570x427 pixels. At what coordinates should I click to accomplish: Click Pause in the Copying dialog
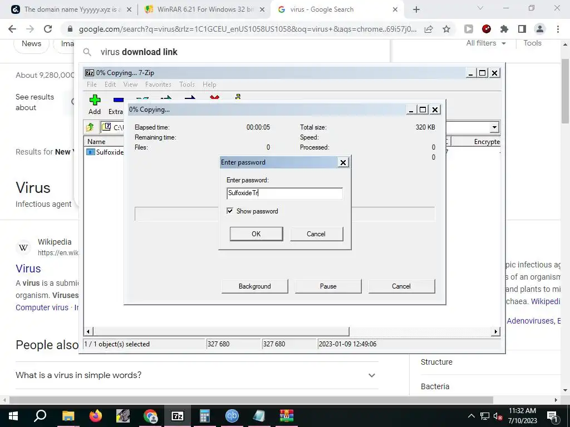[x=328, y=286]
